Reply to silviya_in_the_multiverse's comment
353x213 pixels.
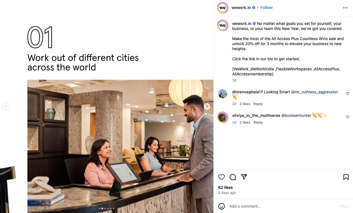(258, 122)
